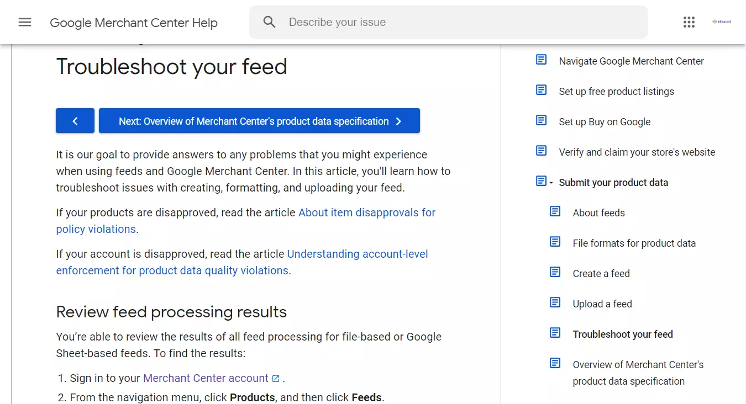Click the Troubleshoot your feed page heading
This screenshot has width=746, height=404.
(172, 67)
